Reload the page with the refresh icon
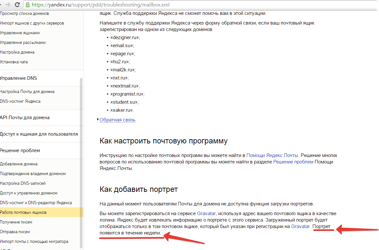The height and width of the screenshot is (250, 379). [x=17, y=5]
